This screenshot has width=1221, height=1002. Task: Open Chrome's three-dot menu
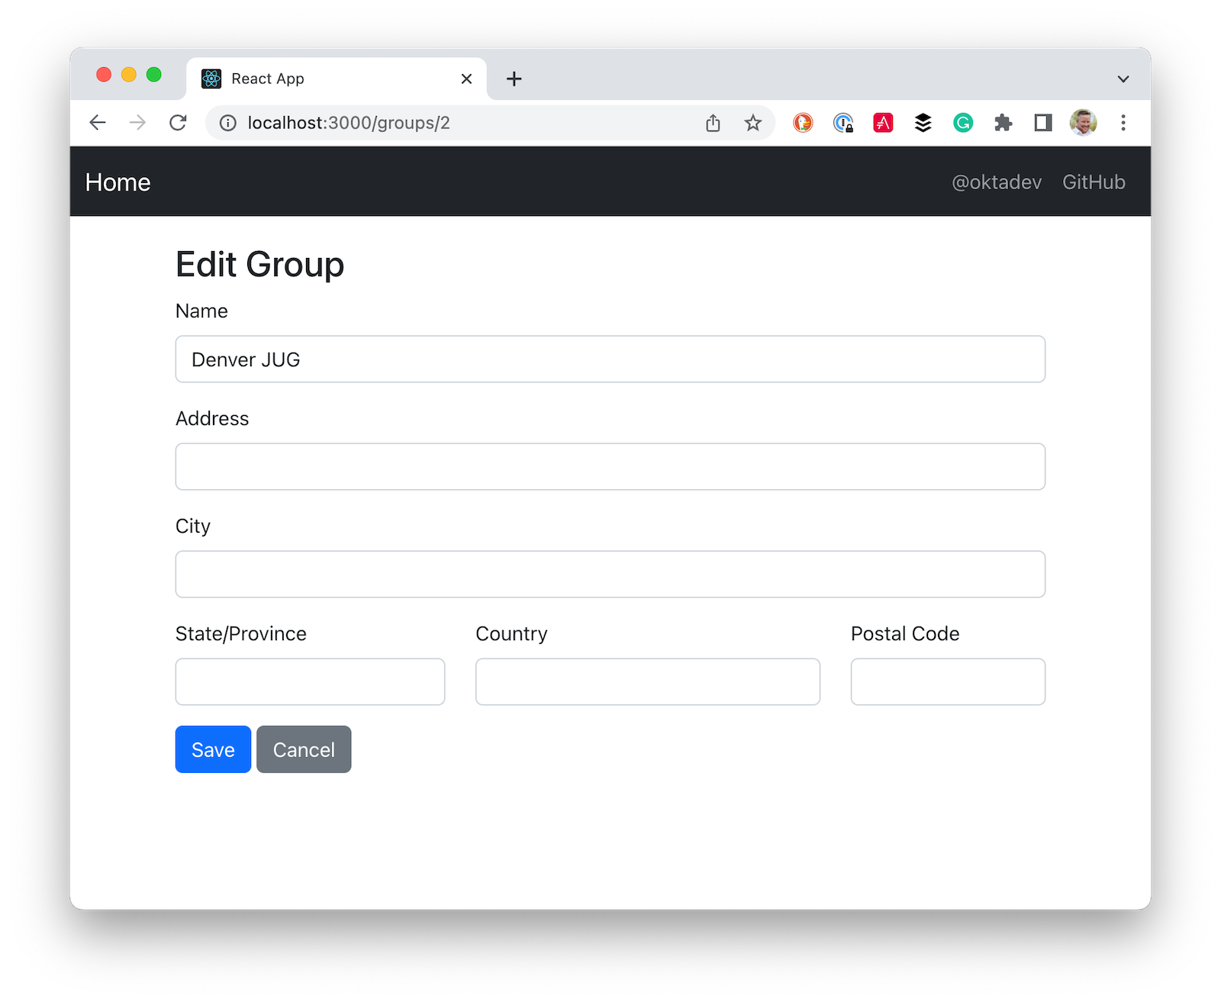(1123, 123)
